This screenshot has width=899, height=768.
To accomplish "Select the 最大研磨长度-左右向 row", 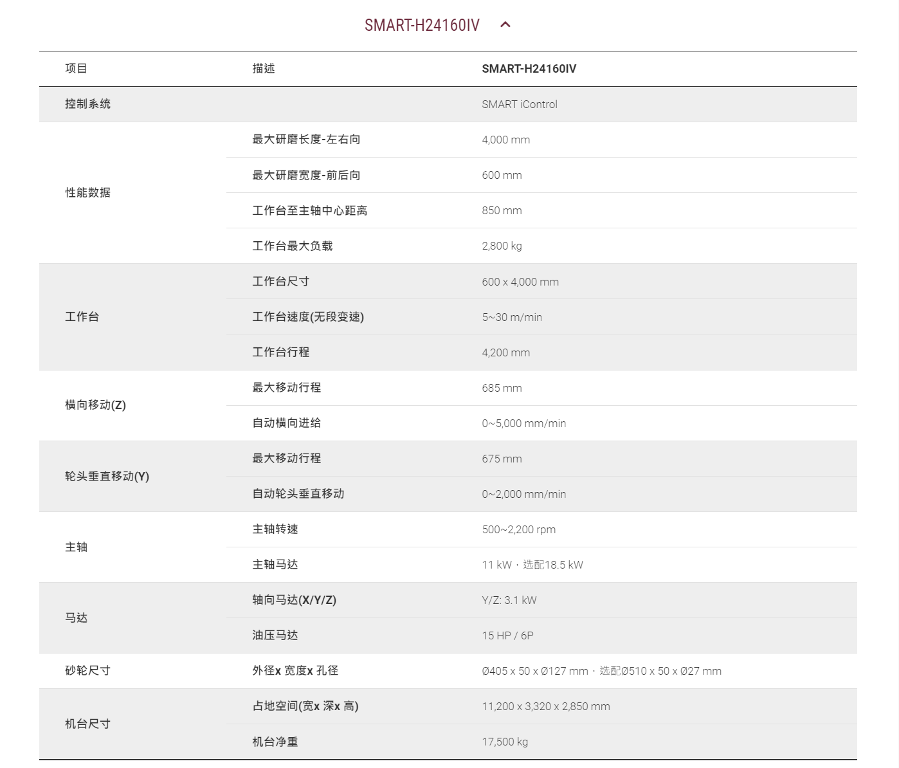I will [x=306, y=139].
